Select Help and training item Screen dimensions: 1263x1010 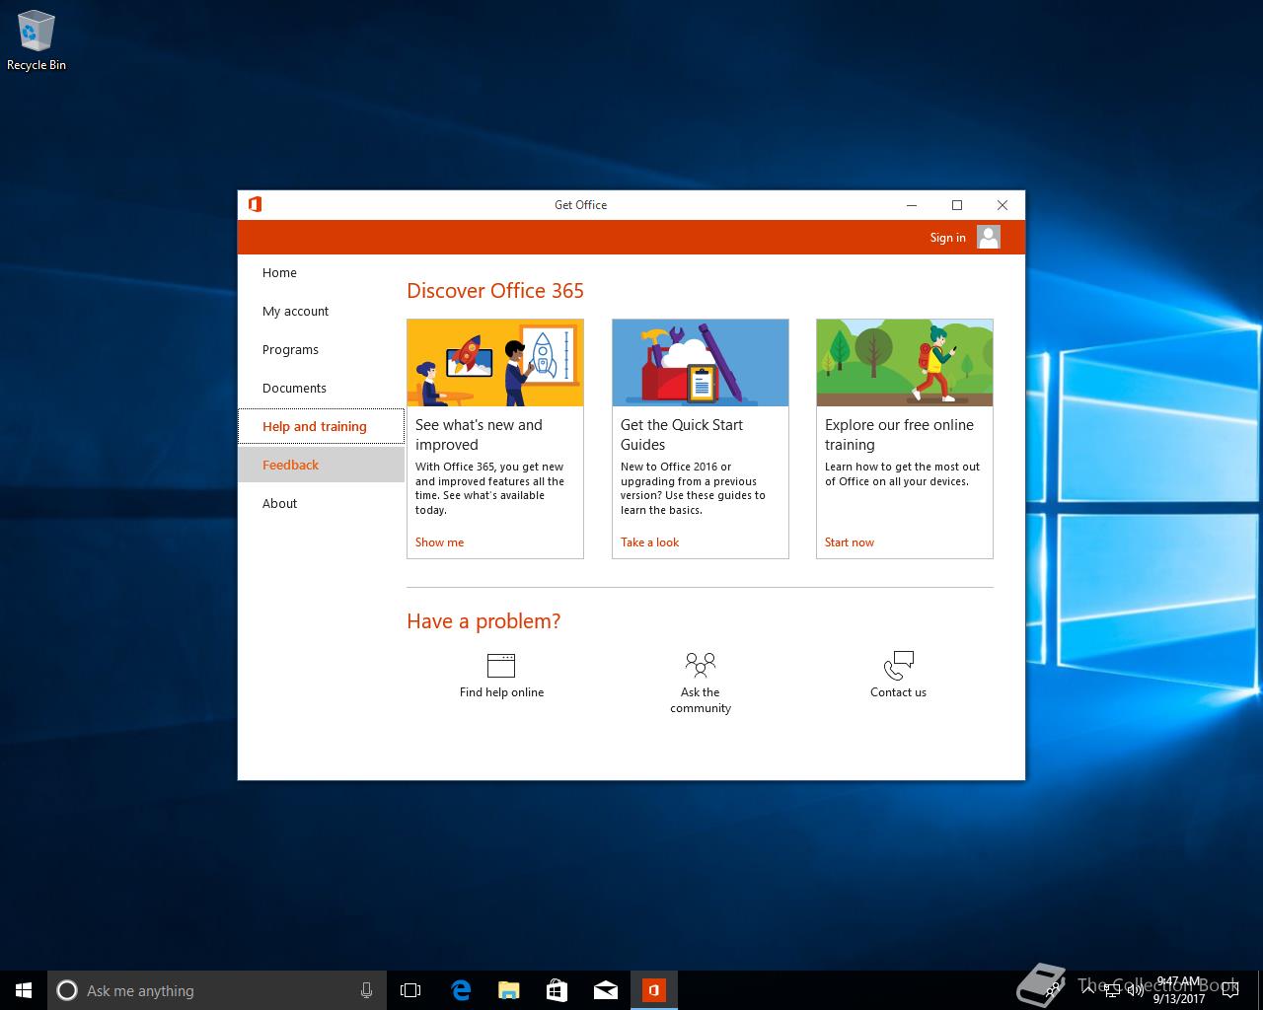point(321,426)
